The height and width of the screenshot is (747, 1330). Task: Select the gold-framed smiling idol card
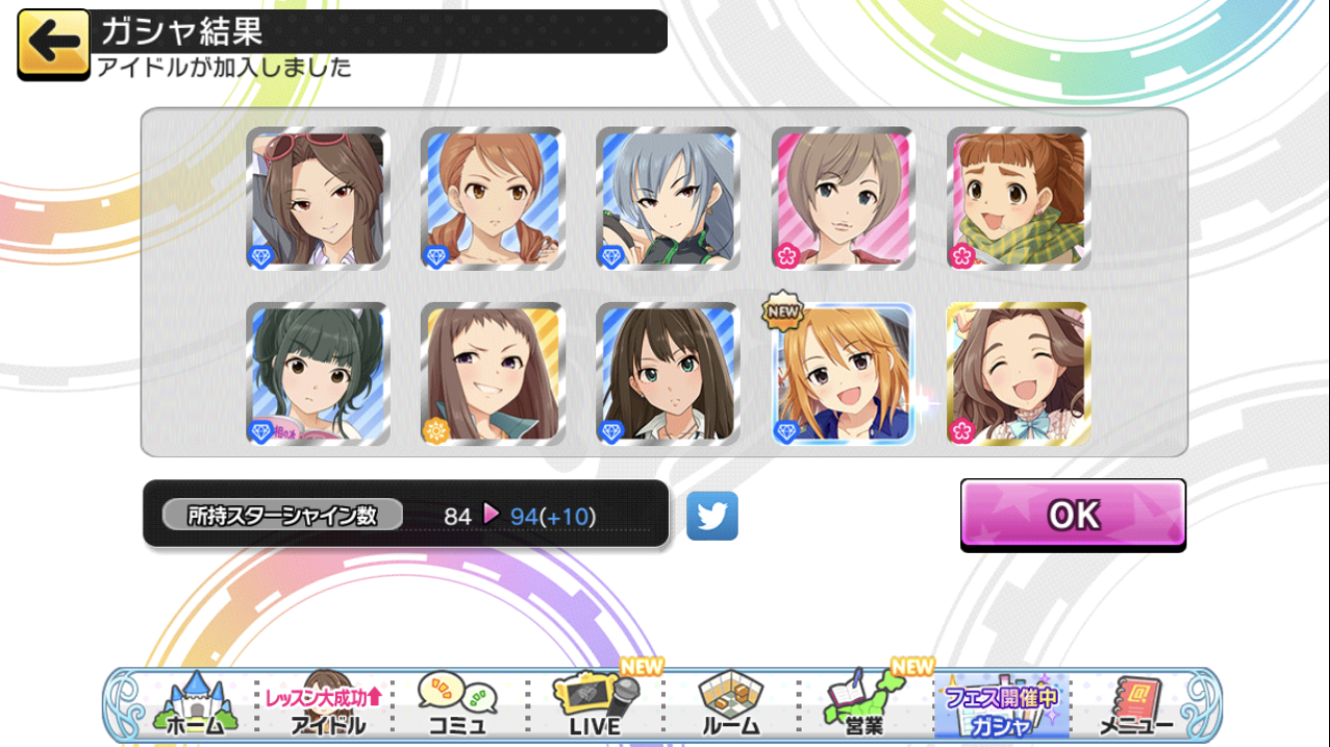tap(1018, 373)
